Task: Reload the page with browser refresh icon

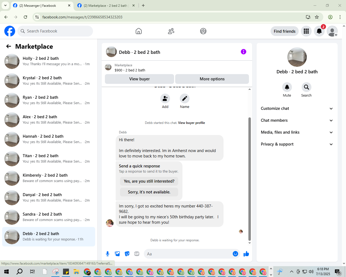Action: [25, 17]
